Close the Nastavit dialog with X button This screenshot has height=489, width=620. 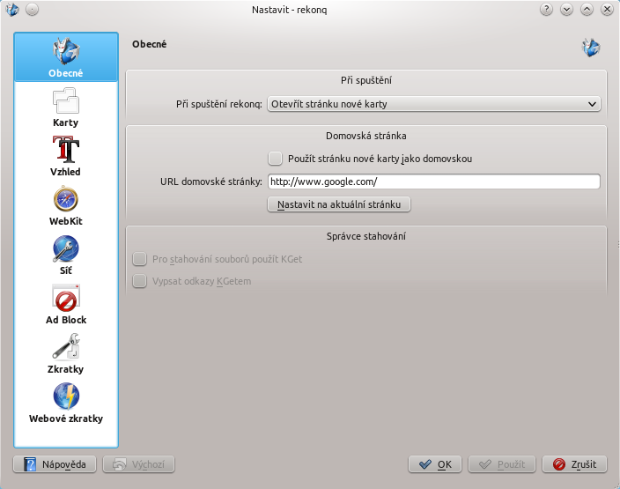pyautogui.click(x=607, y=9)
